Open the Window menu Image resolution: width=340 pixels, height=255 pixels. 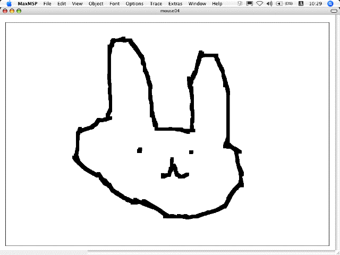point(197,4)
